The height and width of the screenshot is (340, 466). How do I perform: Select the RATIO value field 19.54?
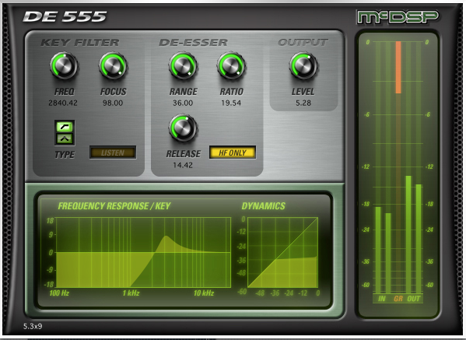coord(231,103)
